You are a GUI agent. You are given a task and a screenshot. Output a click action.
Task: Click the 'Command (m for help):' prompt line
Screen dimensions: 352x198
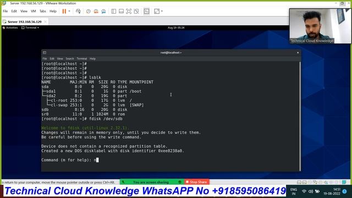(x=70, y=160)
